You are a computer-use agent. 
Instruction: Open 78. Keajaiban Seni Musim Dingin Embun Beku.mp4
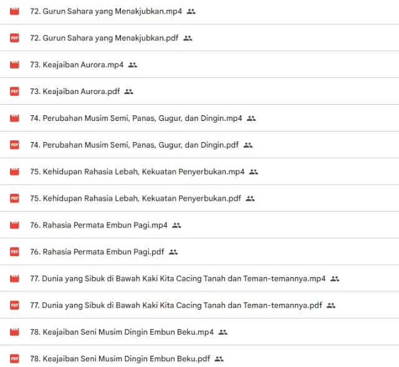coord(122,332)
